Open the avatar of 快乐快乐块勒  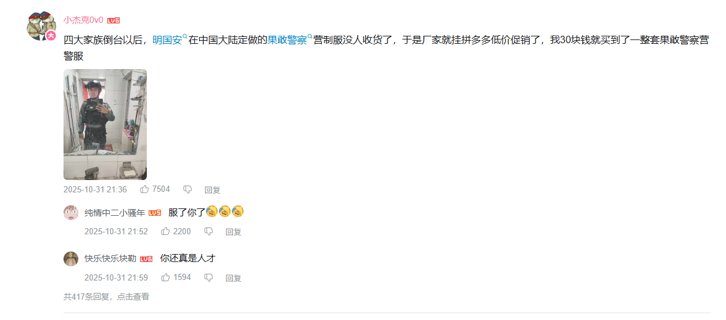click(x=71, y=258)
